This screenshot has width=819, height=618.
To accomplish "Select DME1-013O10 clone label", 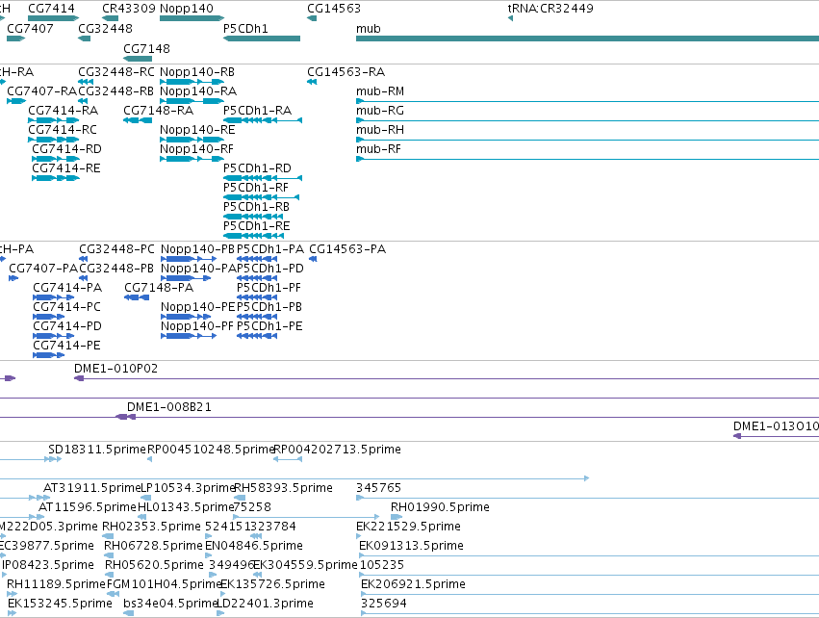I will point(776,426).
